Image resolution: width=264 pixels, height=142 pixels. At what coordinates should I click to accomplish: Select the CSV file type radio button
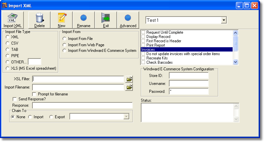pyautogui.click(x=7, y=43)
